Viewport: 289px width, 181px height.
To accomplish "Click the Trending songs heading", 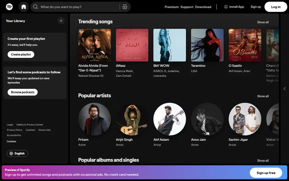I will pos(95,22).
